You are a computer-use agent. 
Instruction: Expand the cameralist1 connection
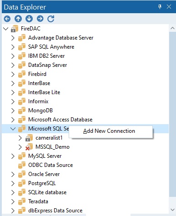click(20, 138)
